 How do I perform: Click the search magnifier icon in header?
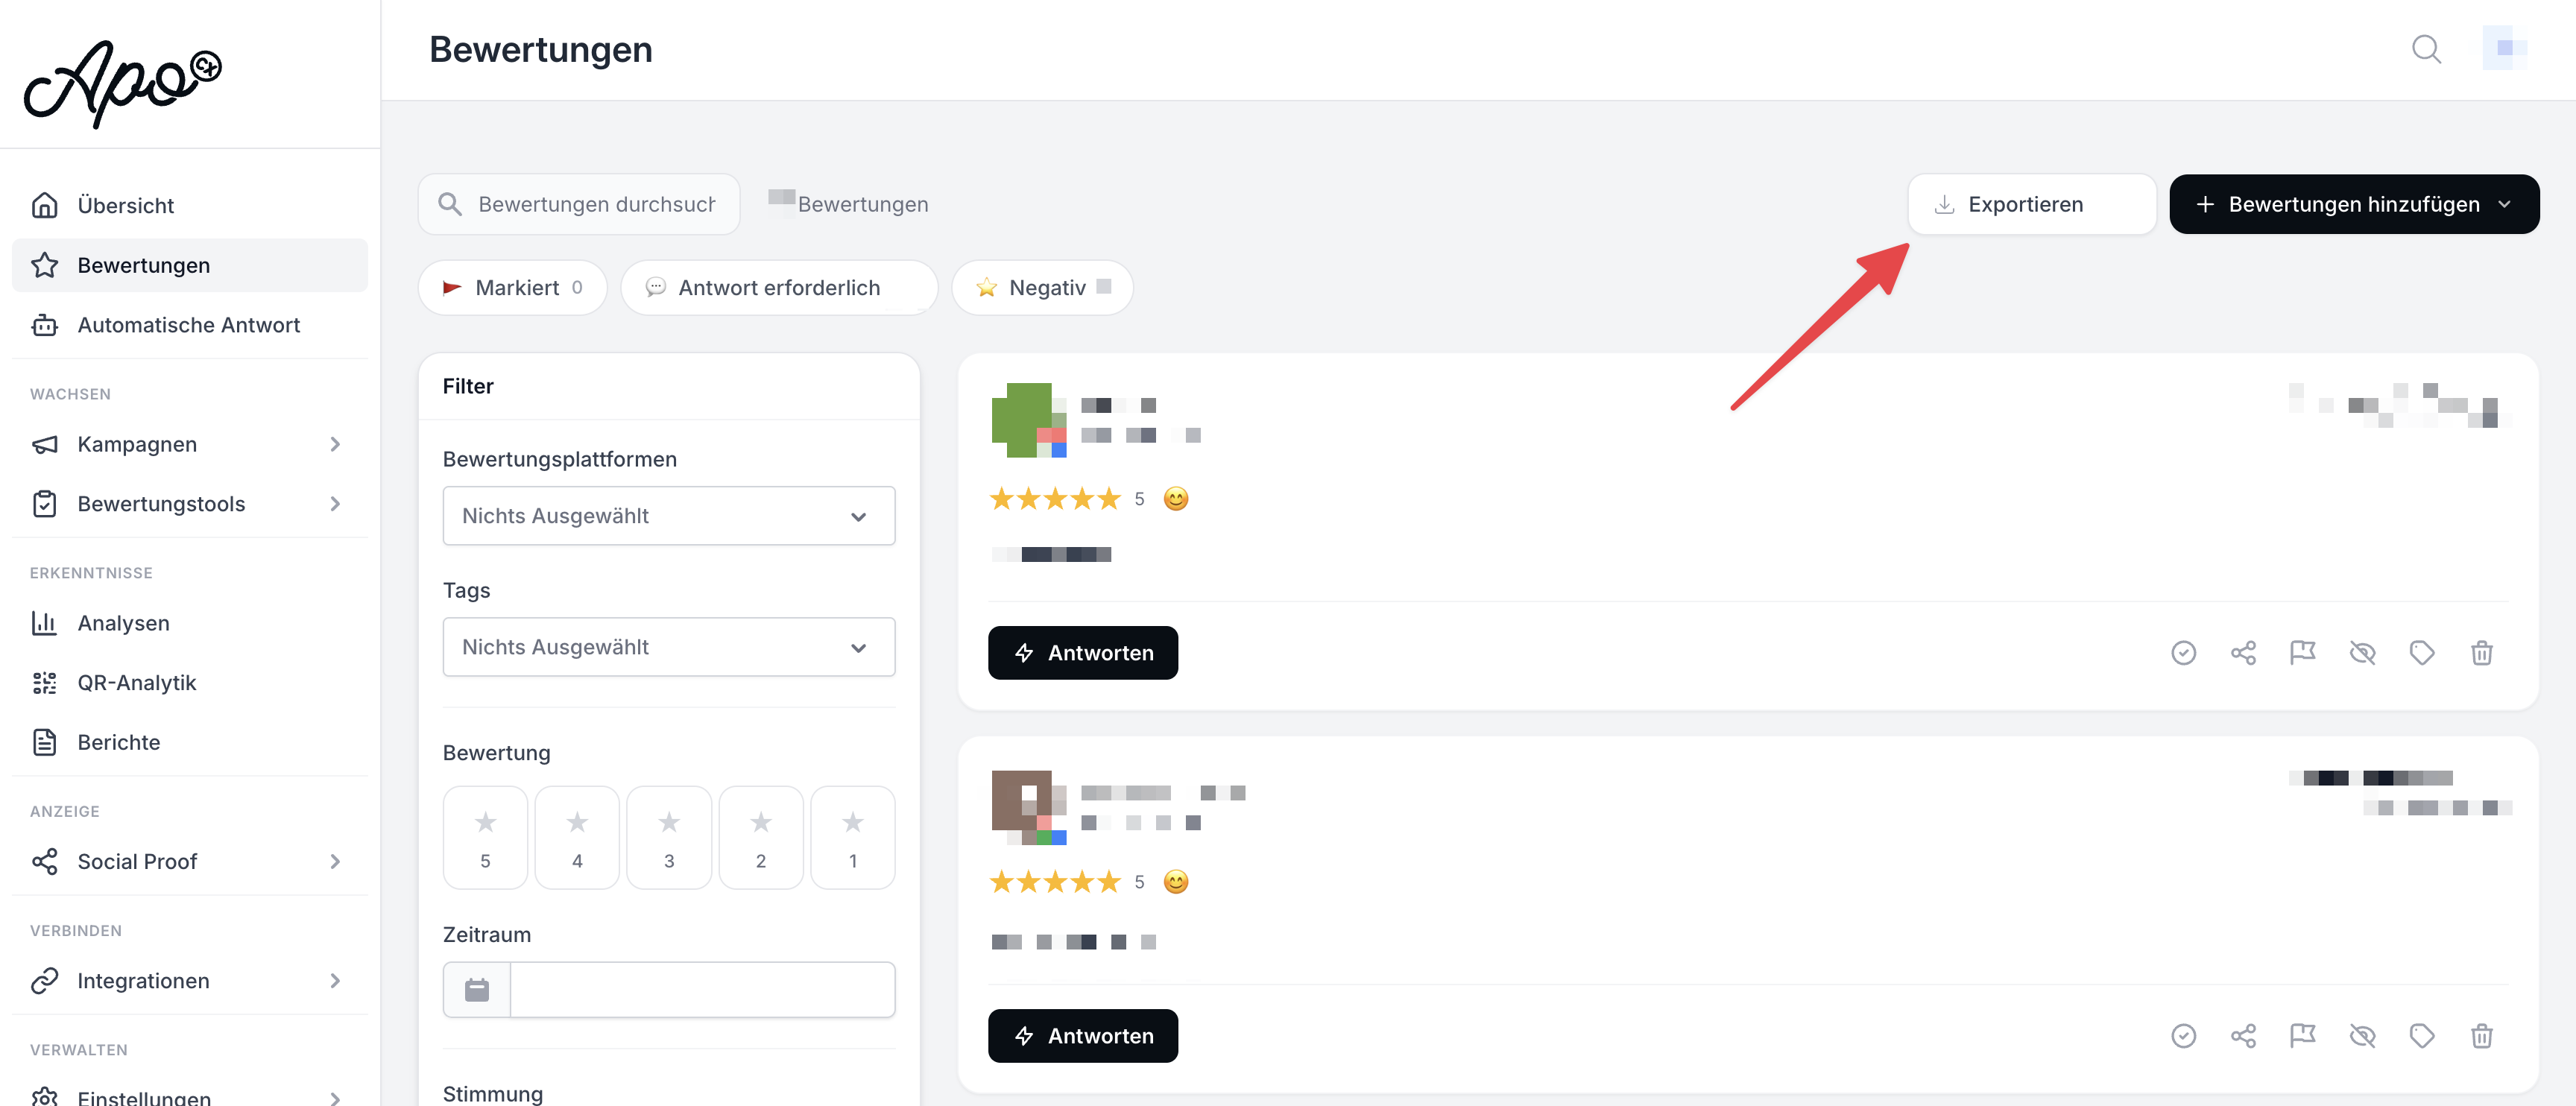pyautogui.click(x=2426, y=49)
